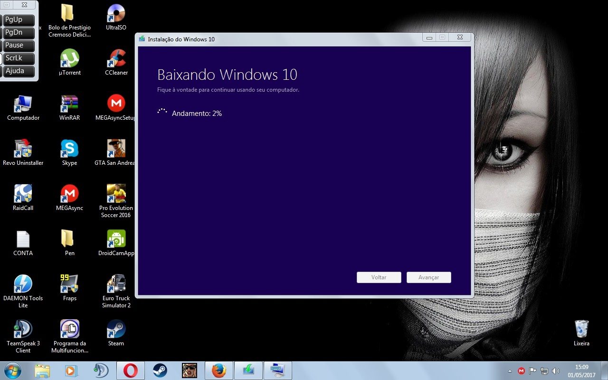
Task: Launch WinRAR from the desktop
Action: 69,107
